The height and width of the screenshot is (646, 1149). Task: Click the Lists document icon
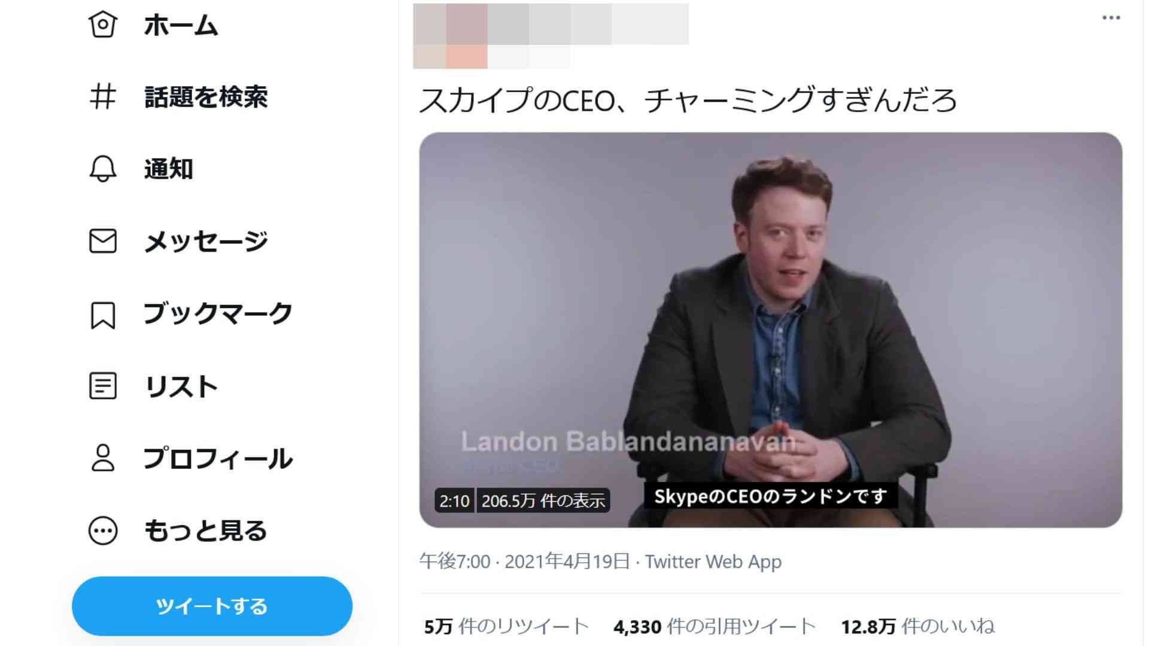click(103, 386)
